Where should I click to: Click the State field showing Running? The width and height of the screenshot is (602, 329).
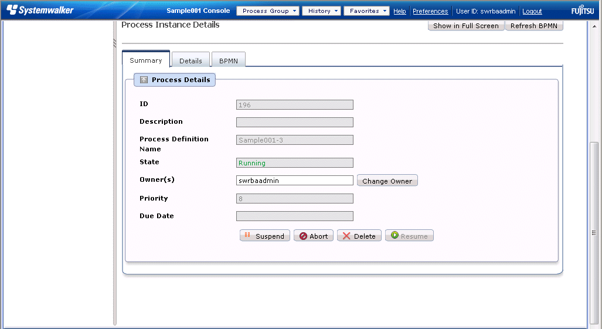coord(295,163)
